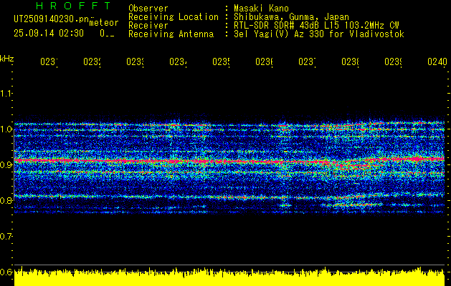Click the Receiver label
The width and height of the screenshot is (451, 286).
[x=148, y=26]
